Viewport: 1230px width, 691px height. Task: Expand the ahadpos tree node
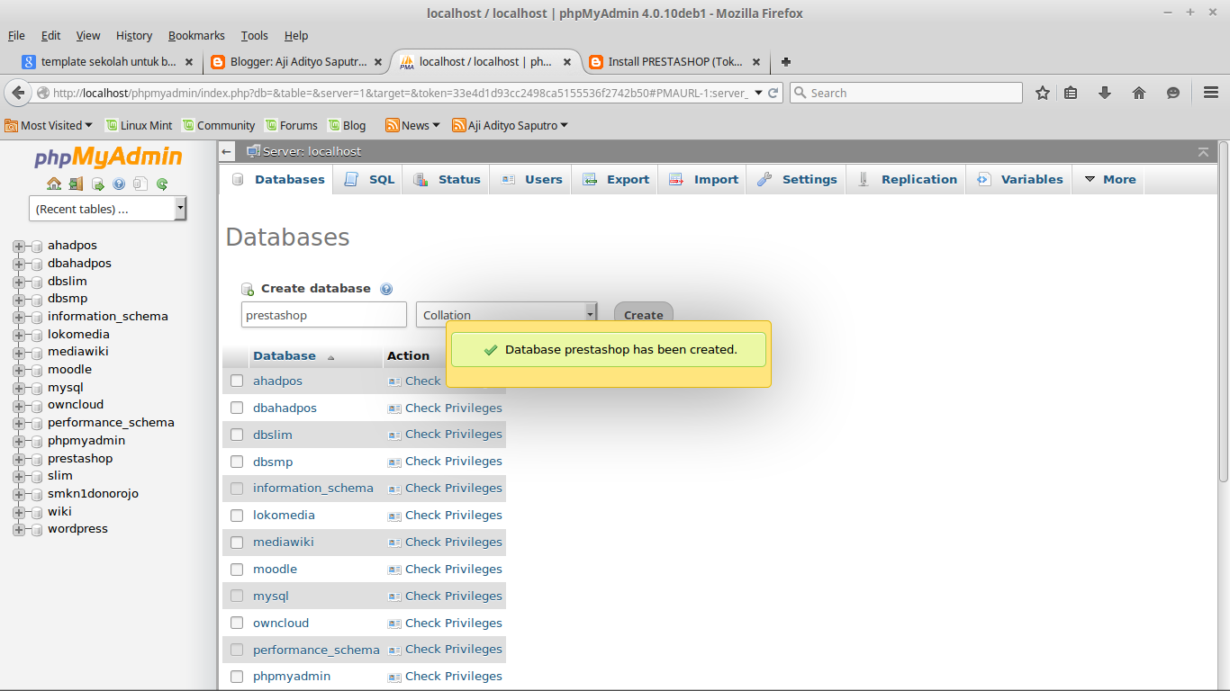[18, 246]
